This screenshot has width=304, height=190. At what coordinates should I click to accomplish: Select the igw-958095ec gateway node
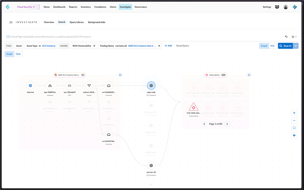pyautogui.click(x=50, y=85)
